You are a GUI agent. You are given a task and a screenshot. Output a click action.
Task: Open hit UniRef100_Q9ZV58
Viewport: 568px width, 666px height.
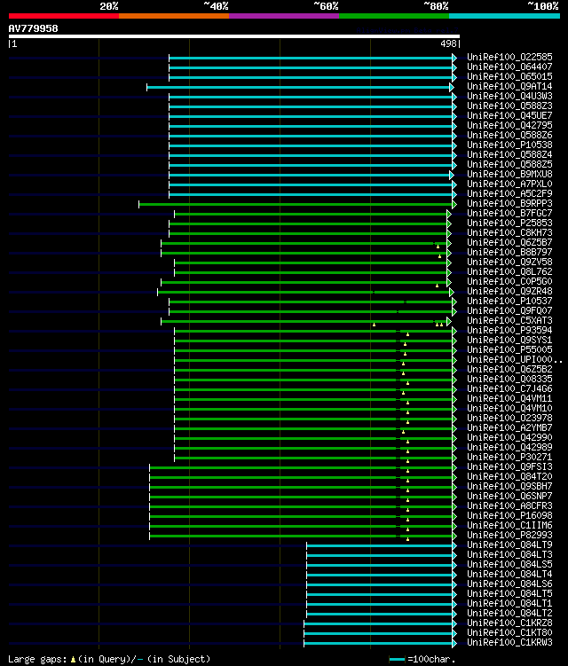509,262
